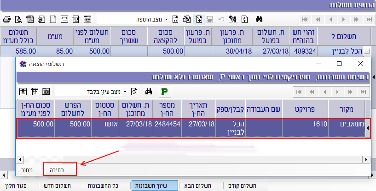The image size is (376, 191).
Task: Expand the 'הכל לבניין' payment row
Action: click(366, 51)
